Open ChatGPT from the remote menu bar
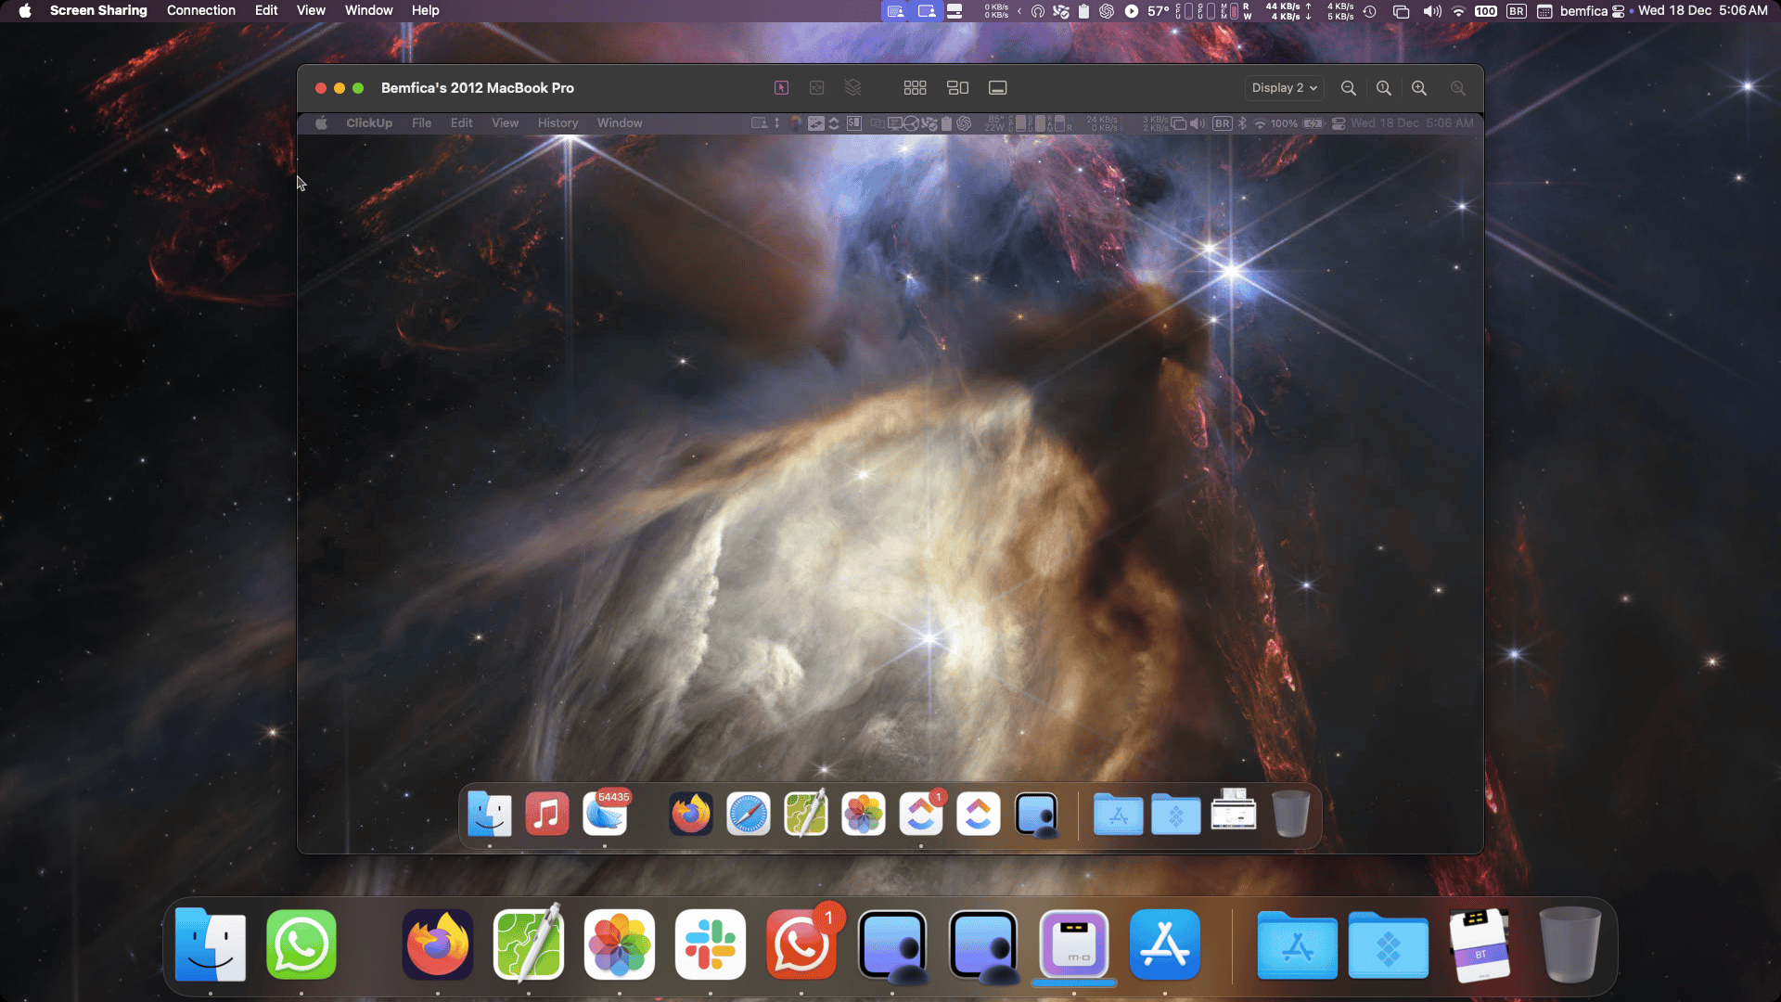This screenshot has height=1002, width=1781. (x=964, y=122)
